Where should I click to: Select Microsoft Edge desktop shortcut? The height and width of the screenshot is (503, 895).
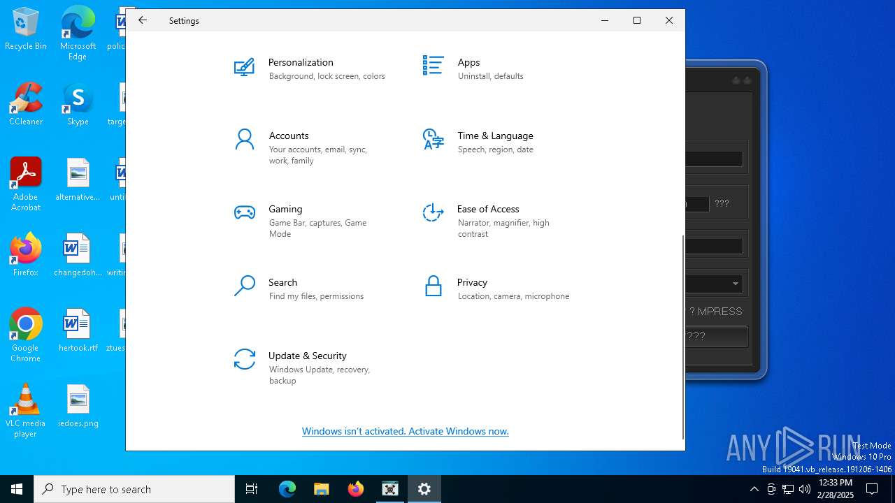pos(78,33)
